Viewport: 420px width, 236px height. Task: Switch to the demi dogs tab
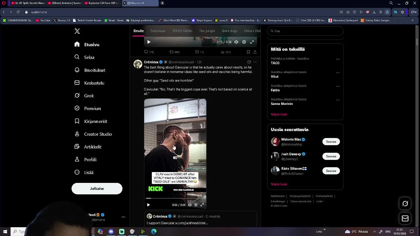pos(230,31)
